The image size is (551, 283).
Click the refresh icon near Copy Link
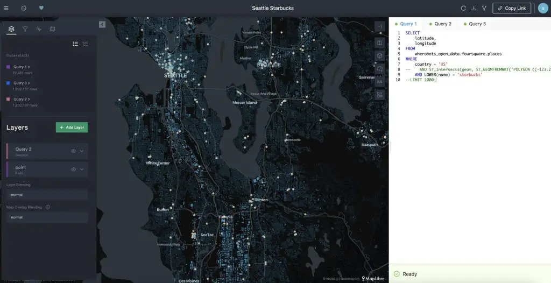click(463, 8)
